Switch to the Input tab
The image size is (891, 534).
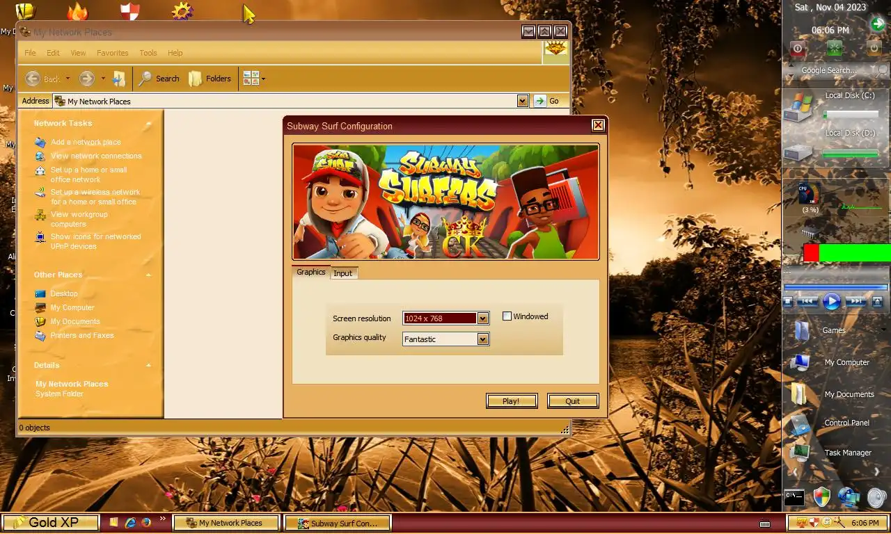click(x=343, y=273)
